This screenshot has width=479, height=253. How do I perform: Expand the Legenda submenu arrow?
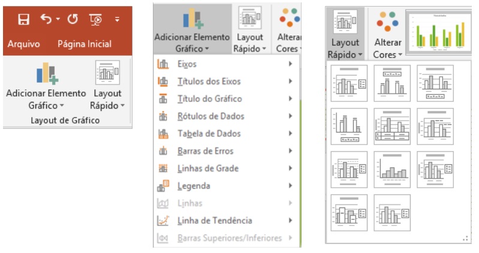(291, 186)
